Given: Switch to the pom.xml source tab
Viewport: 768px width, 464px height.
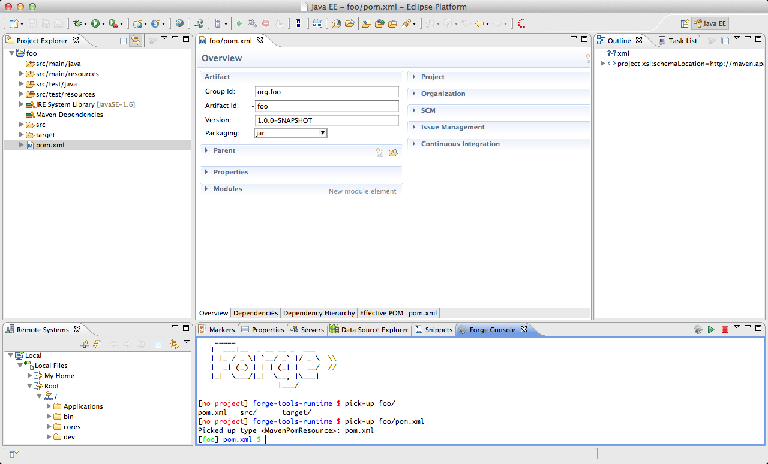Looking at the screenshot, I should [x=422, y=313].
